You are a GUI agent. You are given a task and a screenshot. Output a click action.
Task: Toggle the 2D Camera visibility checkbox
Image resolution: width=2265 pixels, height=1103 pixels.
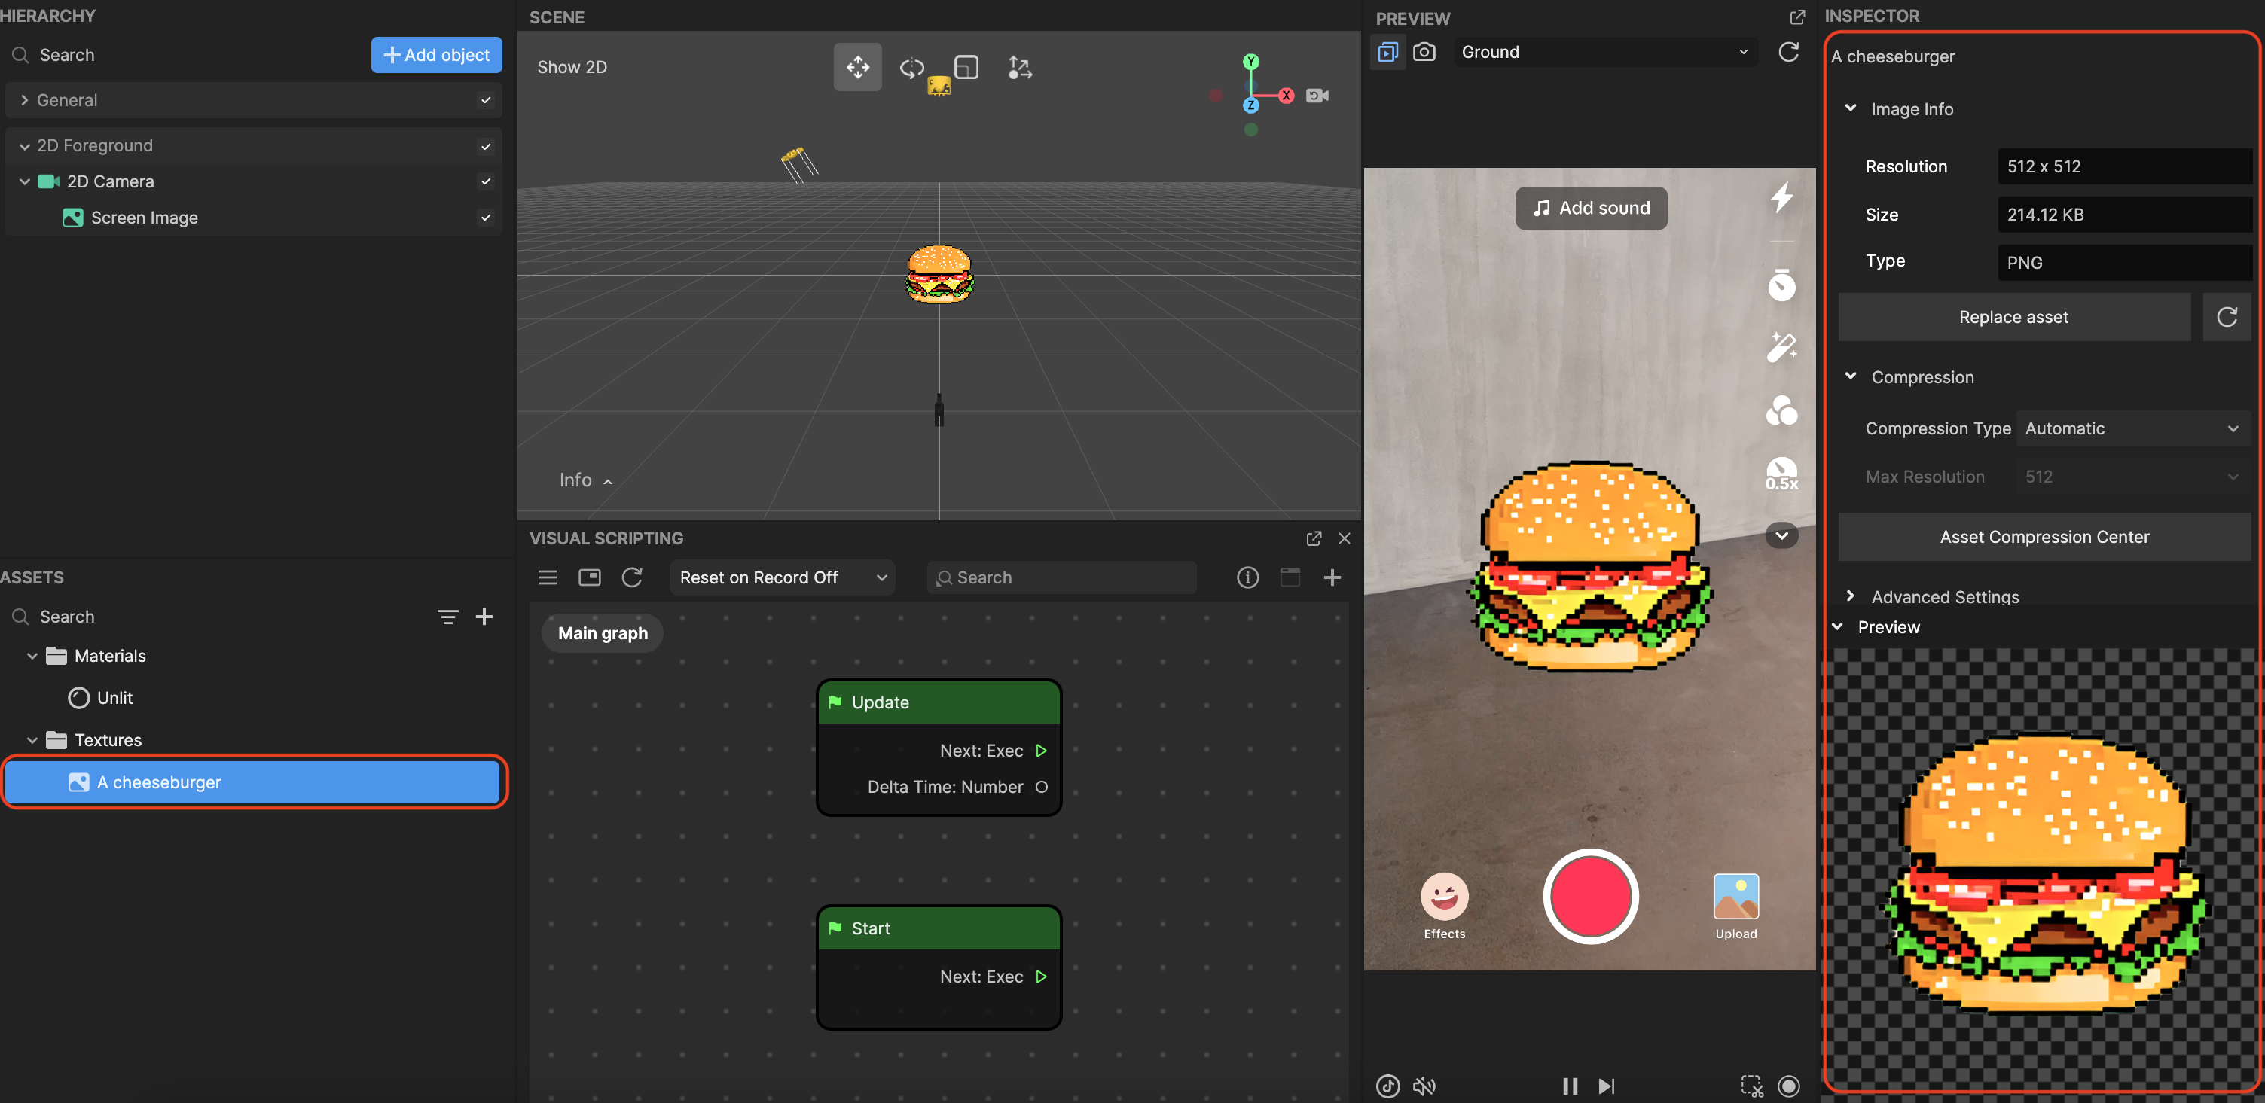coord(485,181)
